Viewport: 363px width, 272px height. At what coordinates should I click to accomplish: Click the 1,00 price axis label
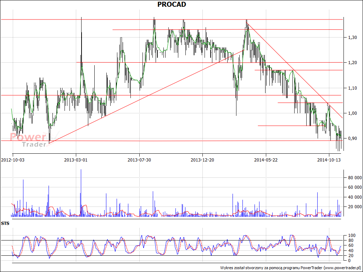(352, 113)
